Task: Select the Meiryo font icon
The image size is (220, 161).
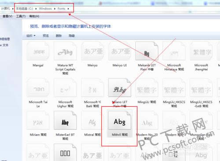Action: click(92, 51)
